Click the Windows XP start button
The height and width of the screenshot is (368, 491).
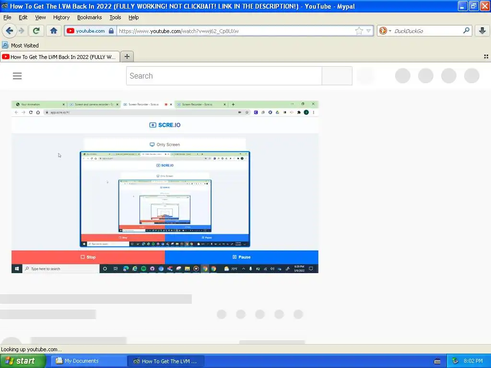click(22, 361)
